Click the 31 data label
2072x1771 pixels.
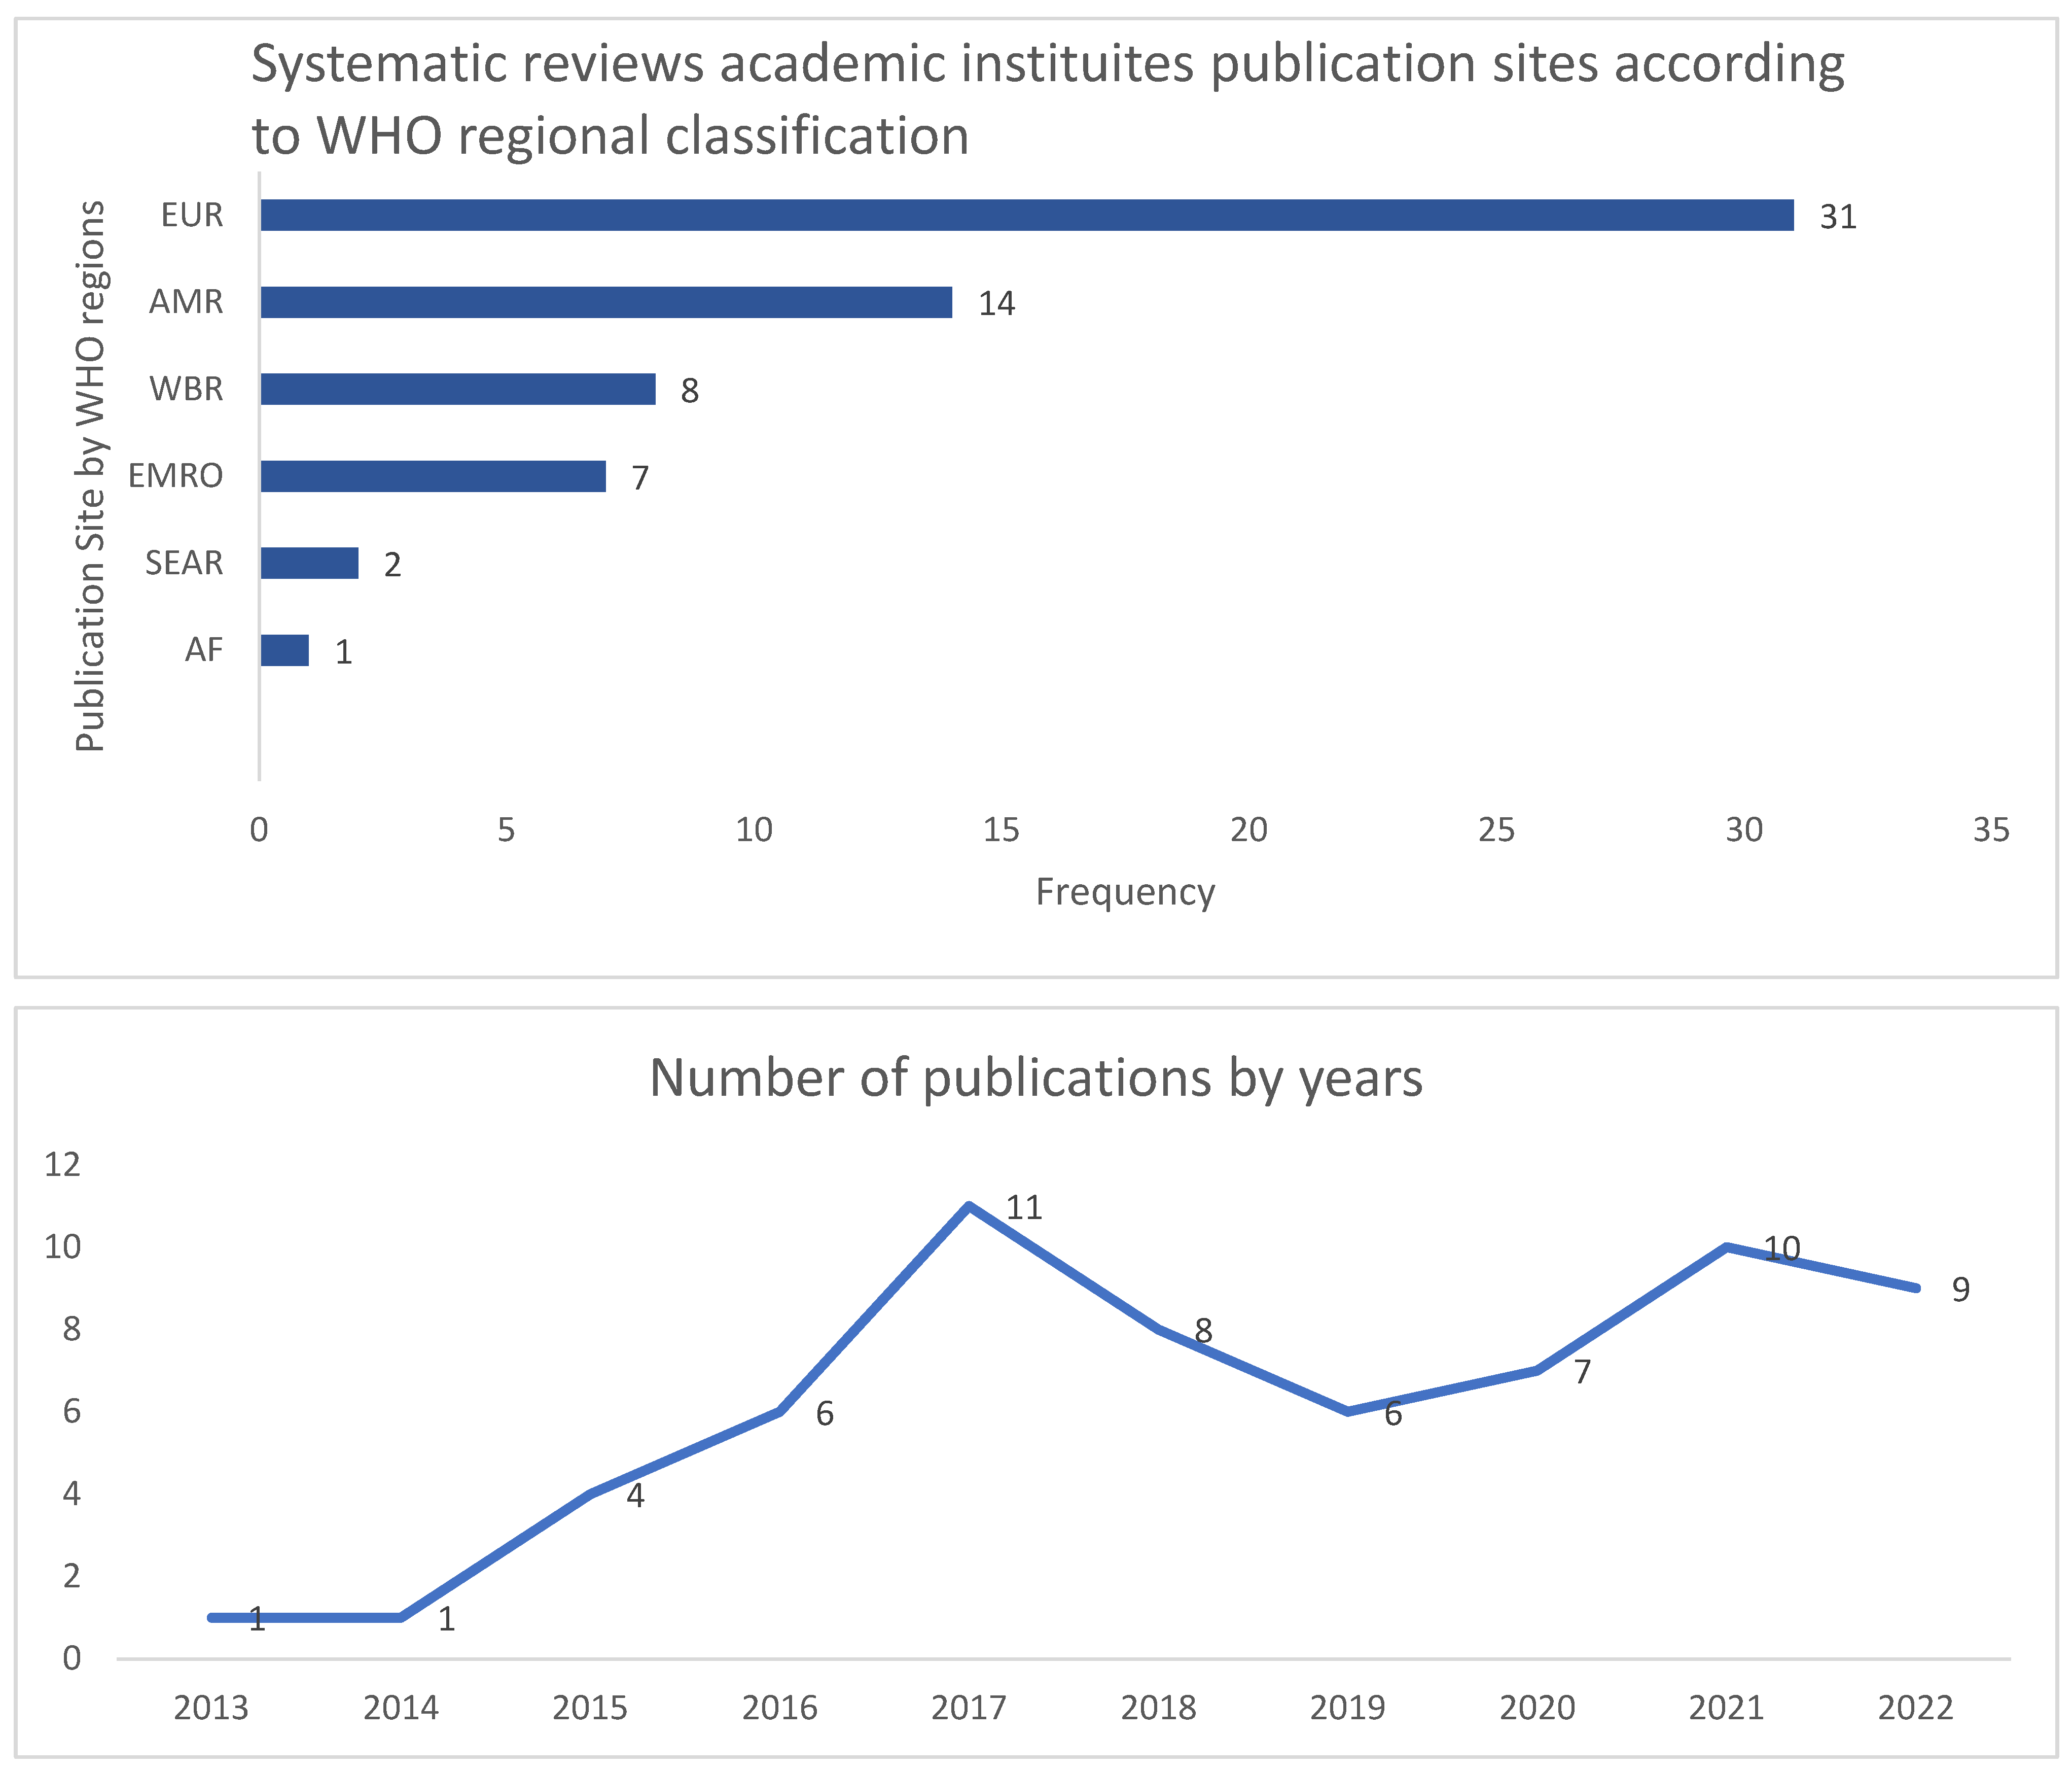point(1837,217)
